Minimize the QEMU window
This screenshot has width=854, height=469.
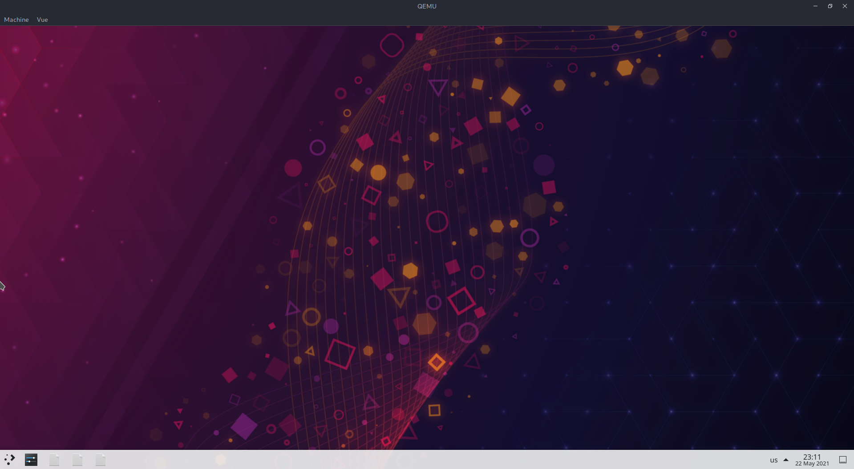pos(815,6)
